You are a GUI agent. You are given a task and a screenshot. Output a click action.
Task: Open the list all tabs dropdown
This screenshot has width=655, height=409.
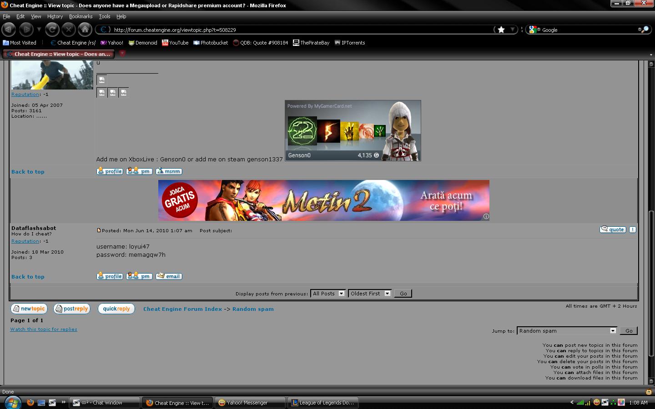coord(650,55)
